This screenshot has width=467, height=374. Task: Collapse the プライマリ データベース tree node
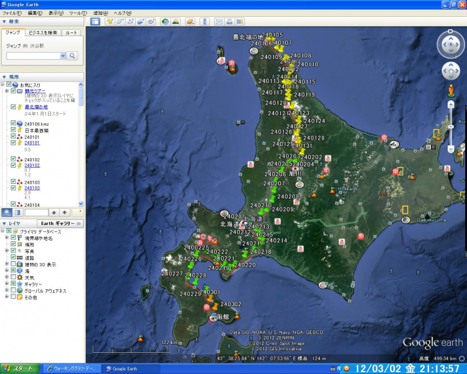[x=2, y=231]
